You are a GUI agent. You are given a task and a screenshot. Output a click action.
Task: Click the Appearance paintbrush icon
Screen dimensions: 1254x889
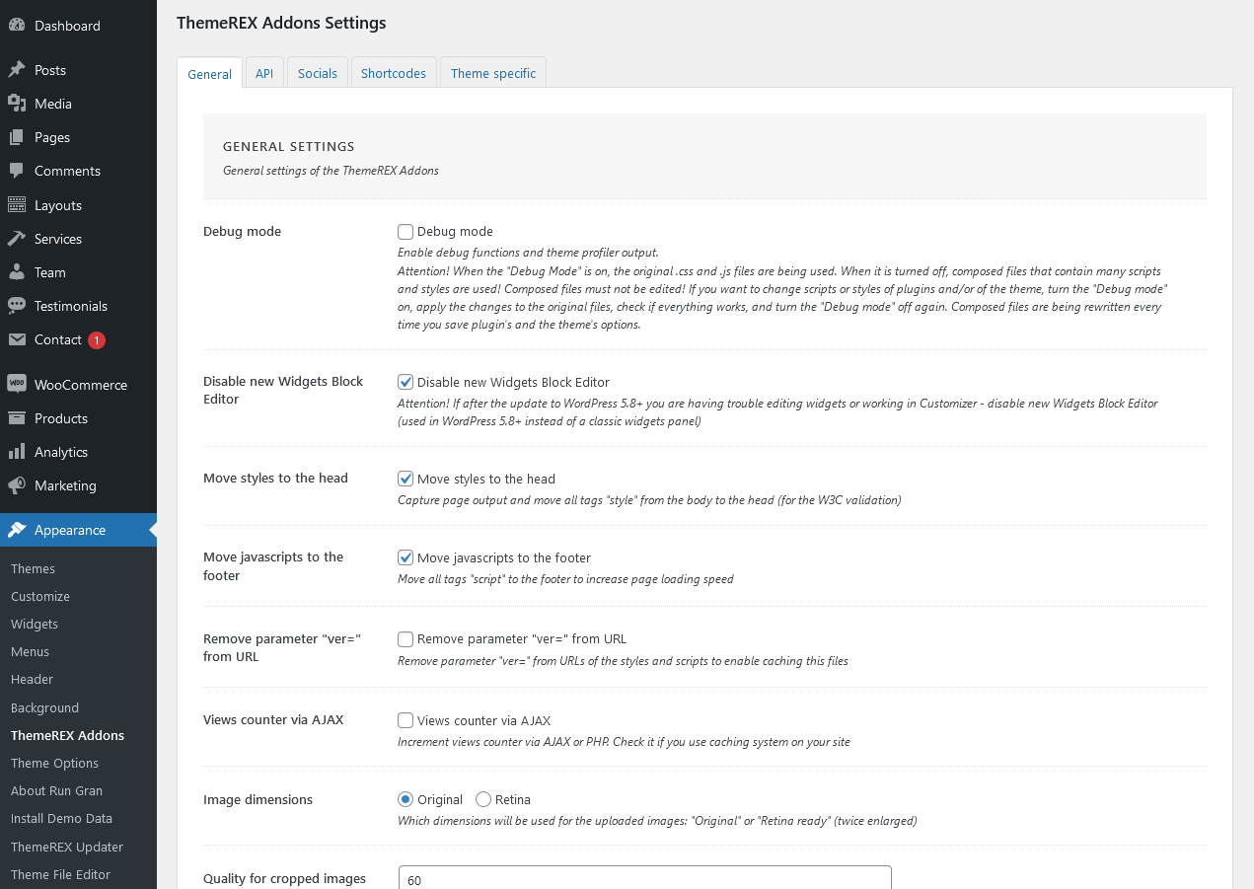(17, 530)
